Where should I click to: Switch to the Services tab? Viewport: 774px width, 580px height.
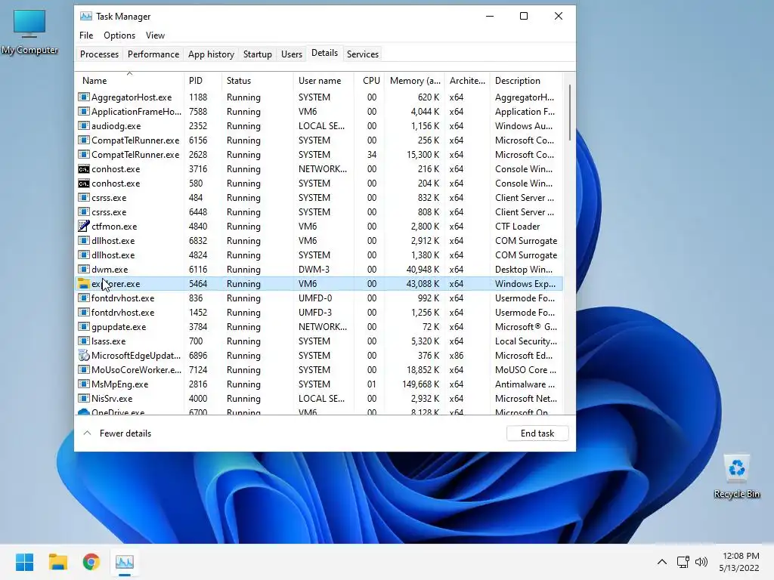click(x=363, y=54)
